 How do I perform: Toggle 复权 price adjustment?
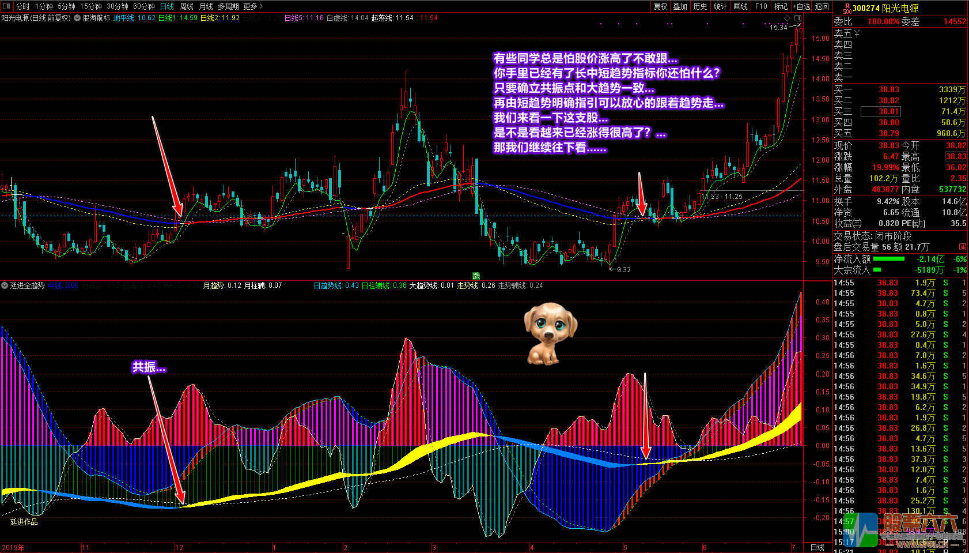(x=660, y=6)
